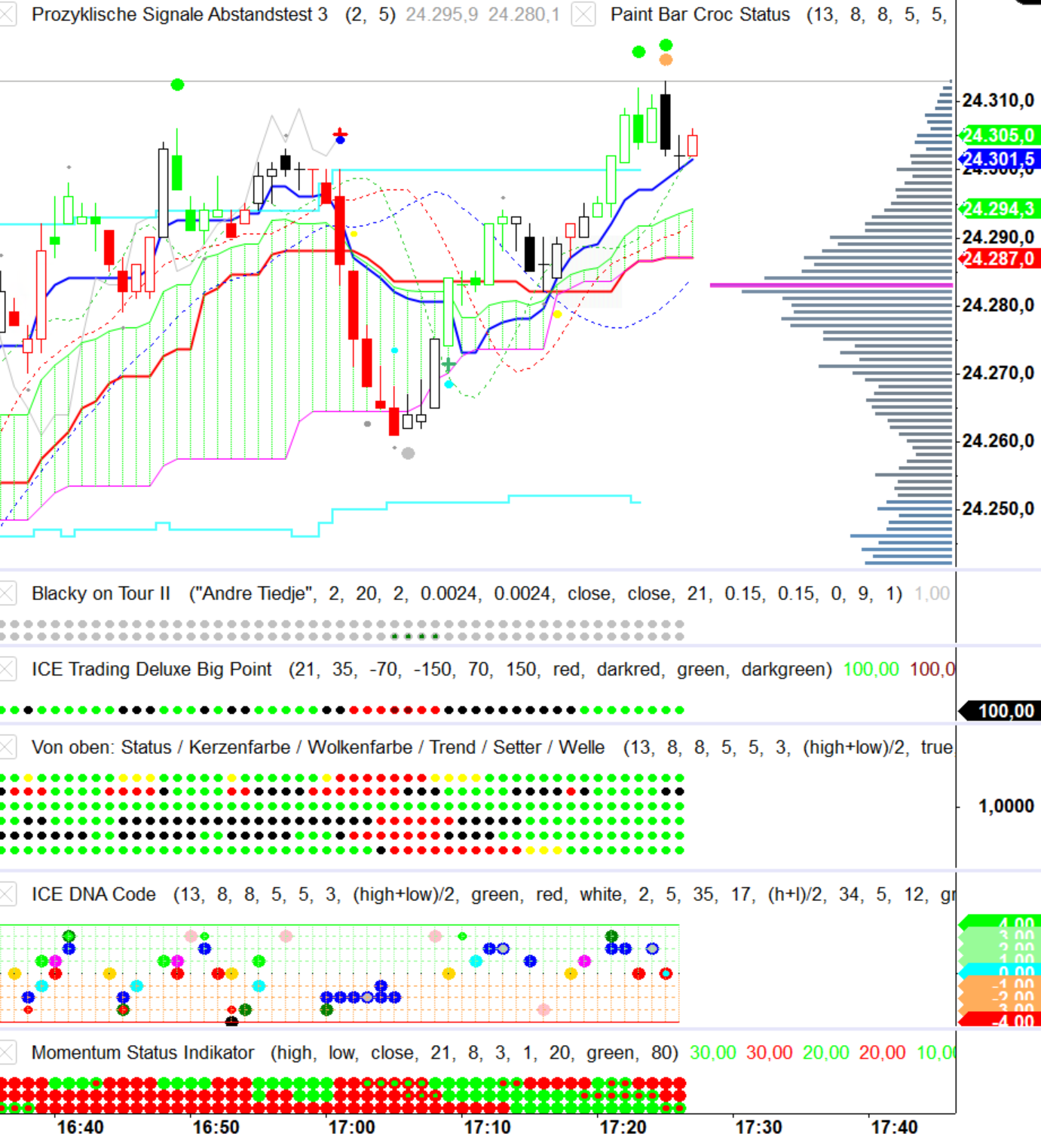Click the orange dot above the latest candles
1041x1134 pixels.
point(666,60)
